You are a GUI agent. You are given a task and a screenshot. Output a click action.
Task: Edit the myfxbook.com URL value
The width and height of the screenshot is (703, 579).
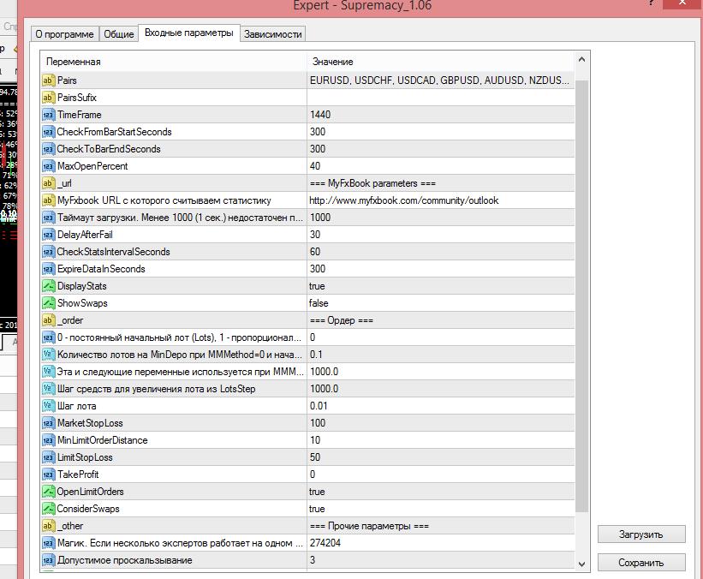[441, 200]
